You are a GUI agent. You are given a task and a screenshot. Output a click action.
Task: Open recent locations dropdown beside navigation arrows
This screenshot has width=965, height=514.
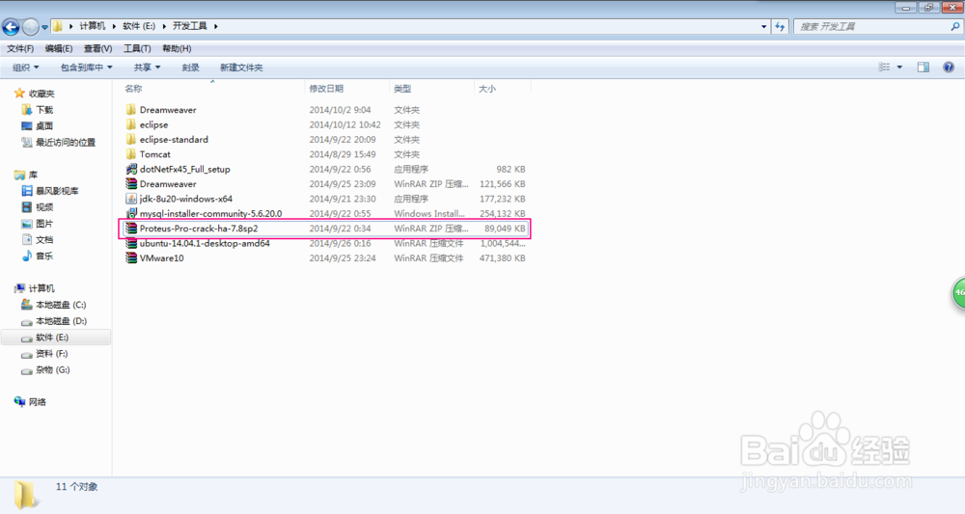44,27
